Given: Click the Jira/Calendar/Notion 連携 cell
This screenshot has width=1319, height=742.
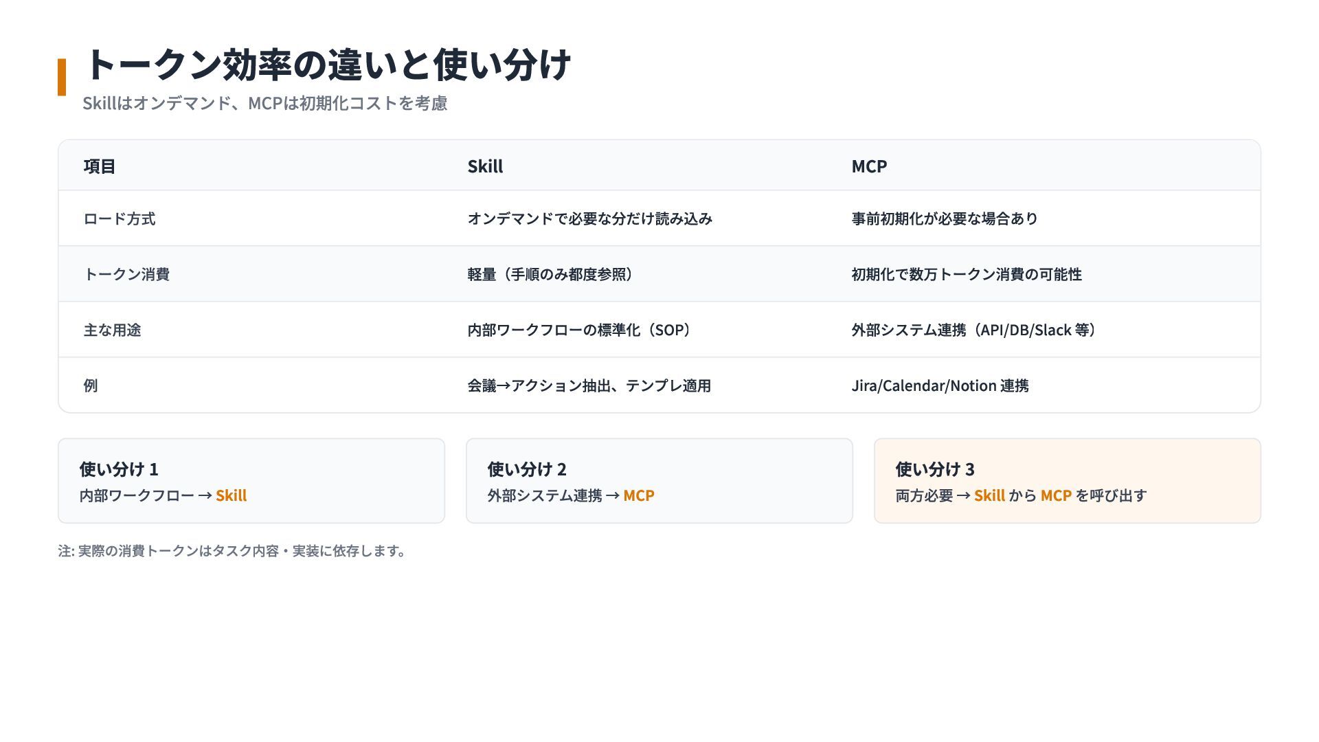Looking at the screenshot, I should pos(940,385).
